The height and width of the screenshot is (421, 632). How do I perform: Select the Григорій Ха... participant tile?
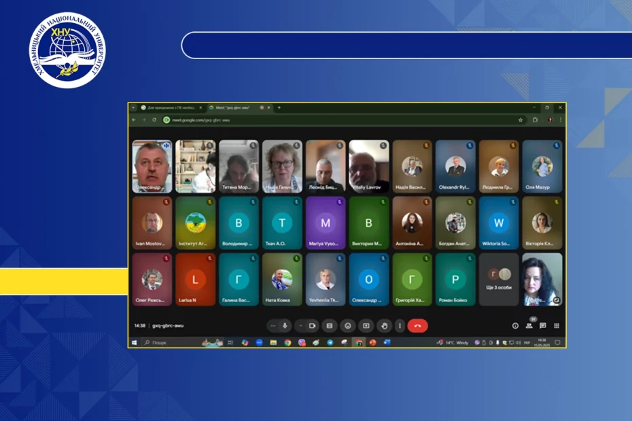point(412,279)
